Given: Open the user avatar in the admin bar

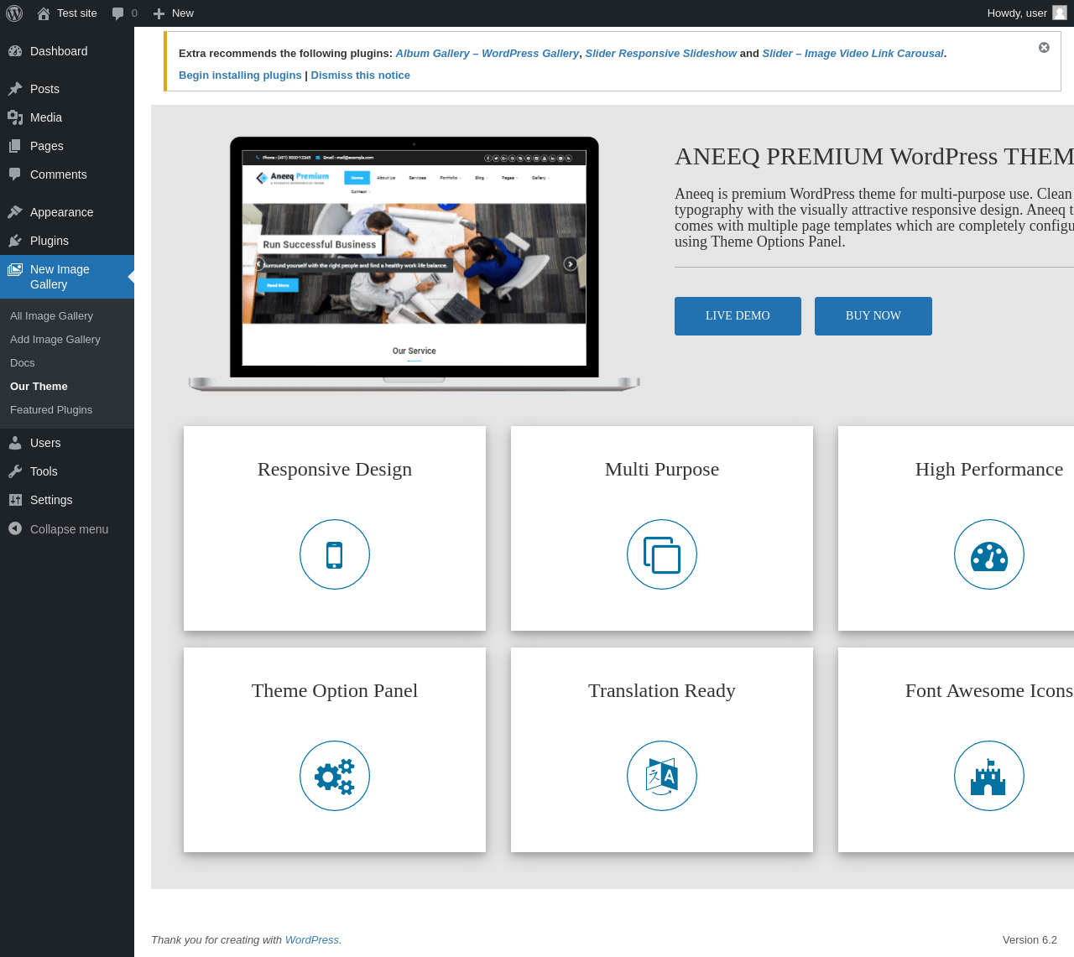Looking at the screenshot, I should (x=1060, y=13).
